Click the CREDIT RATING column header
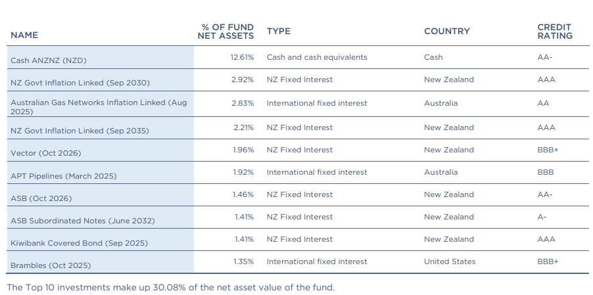Screen dimensions: 593x295 tap(555, 31)
